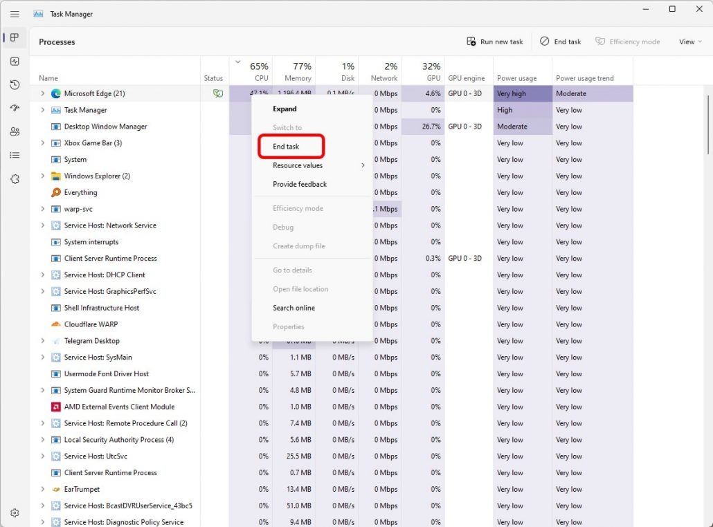Open the Services page puzzle icon

pos(15,178)
